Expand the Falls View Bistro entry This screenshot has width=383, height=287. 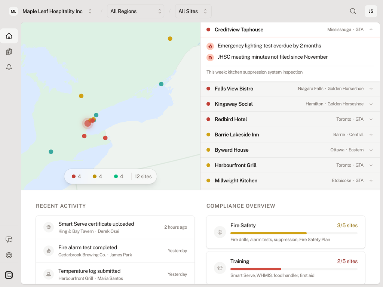371,89
